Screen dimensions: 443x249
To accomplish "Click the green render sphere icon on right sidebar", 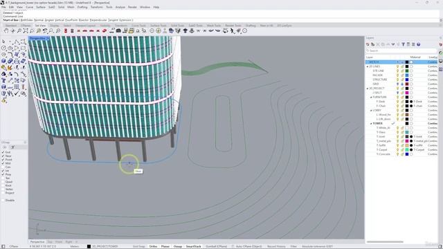I will pyautogui.click(x=440, y=53).
